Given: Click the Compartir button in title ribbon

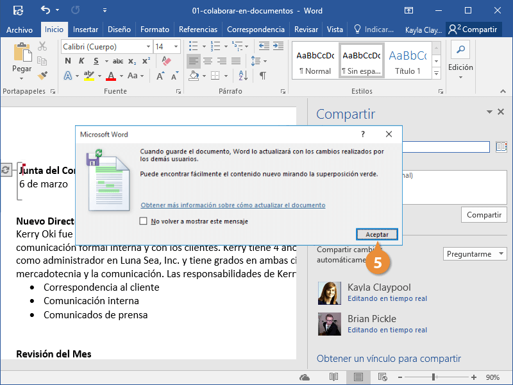Looking at the screenshot, I should (473, 30).
